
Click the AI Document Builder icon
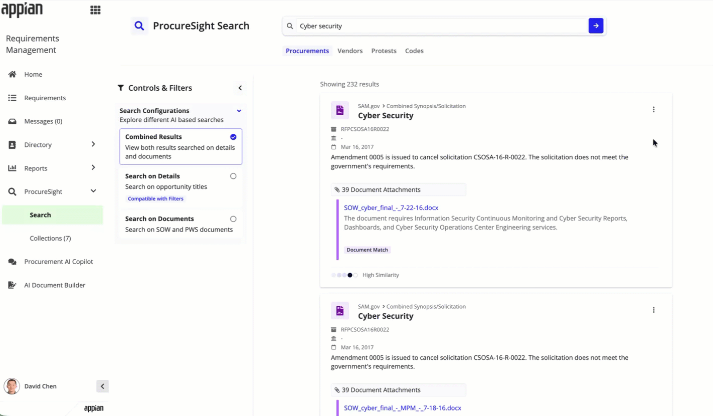(13, 285)
